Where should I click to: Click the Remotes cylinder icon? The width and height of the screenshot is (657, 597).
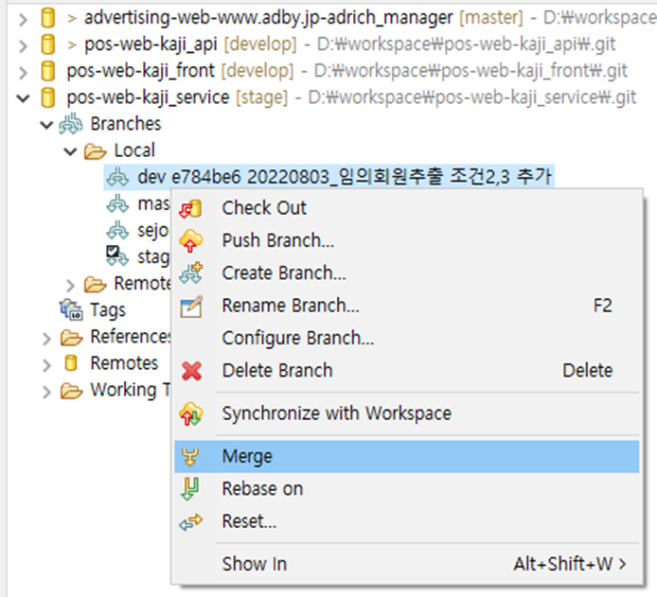coord(71,363)
